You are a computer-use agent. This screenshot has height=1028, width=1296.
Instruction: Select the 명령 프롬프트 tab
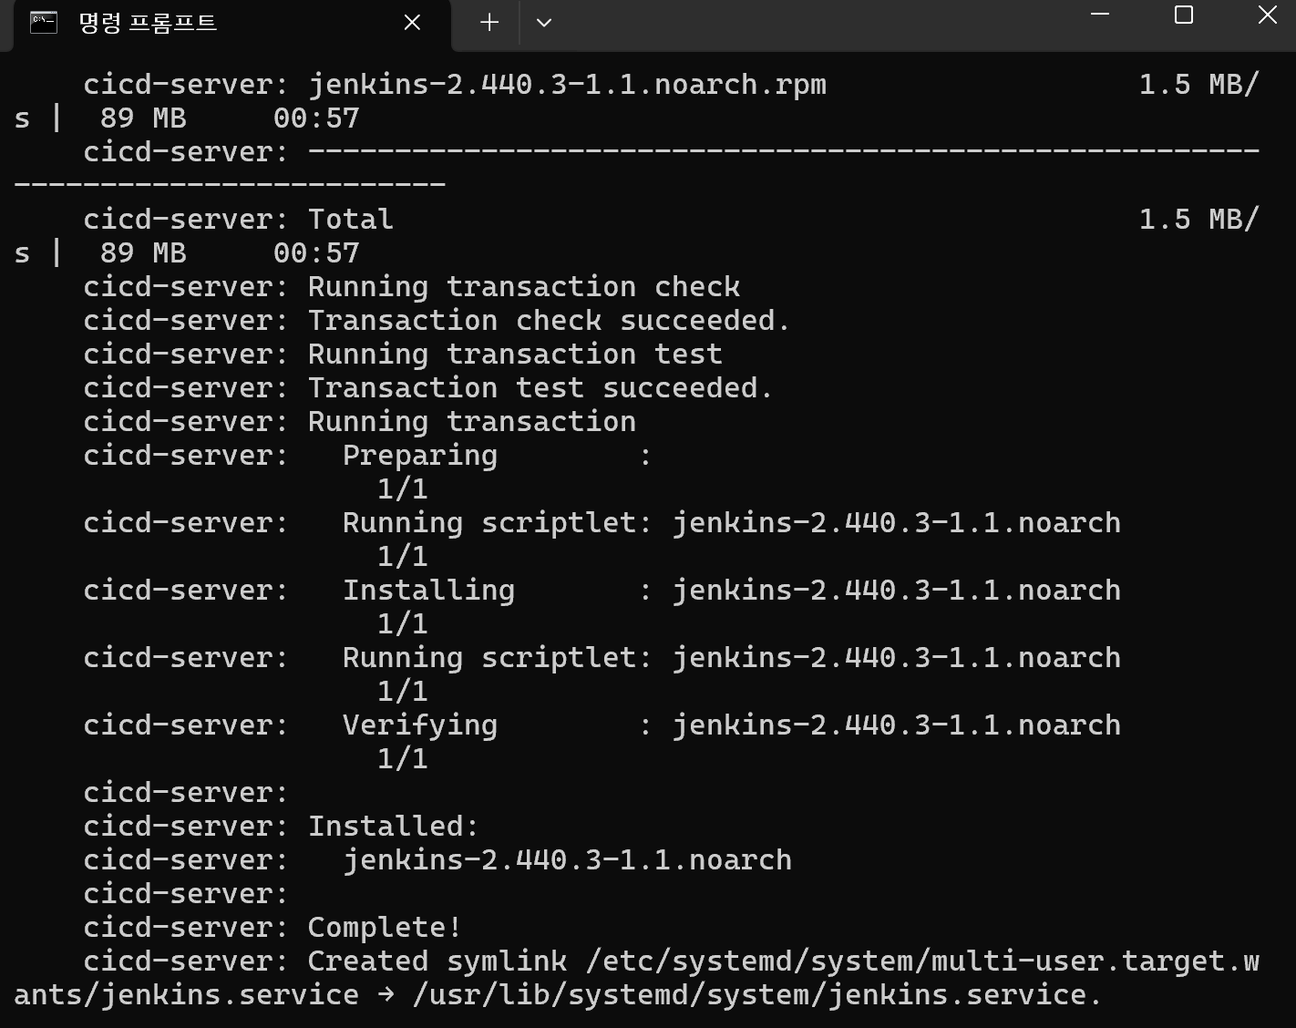[x=148, y=23]
